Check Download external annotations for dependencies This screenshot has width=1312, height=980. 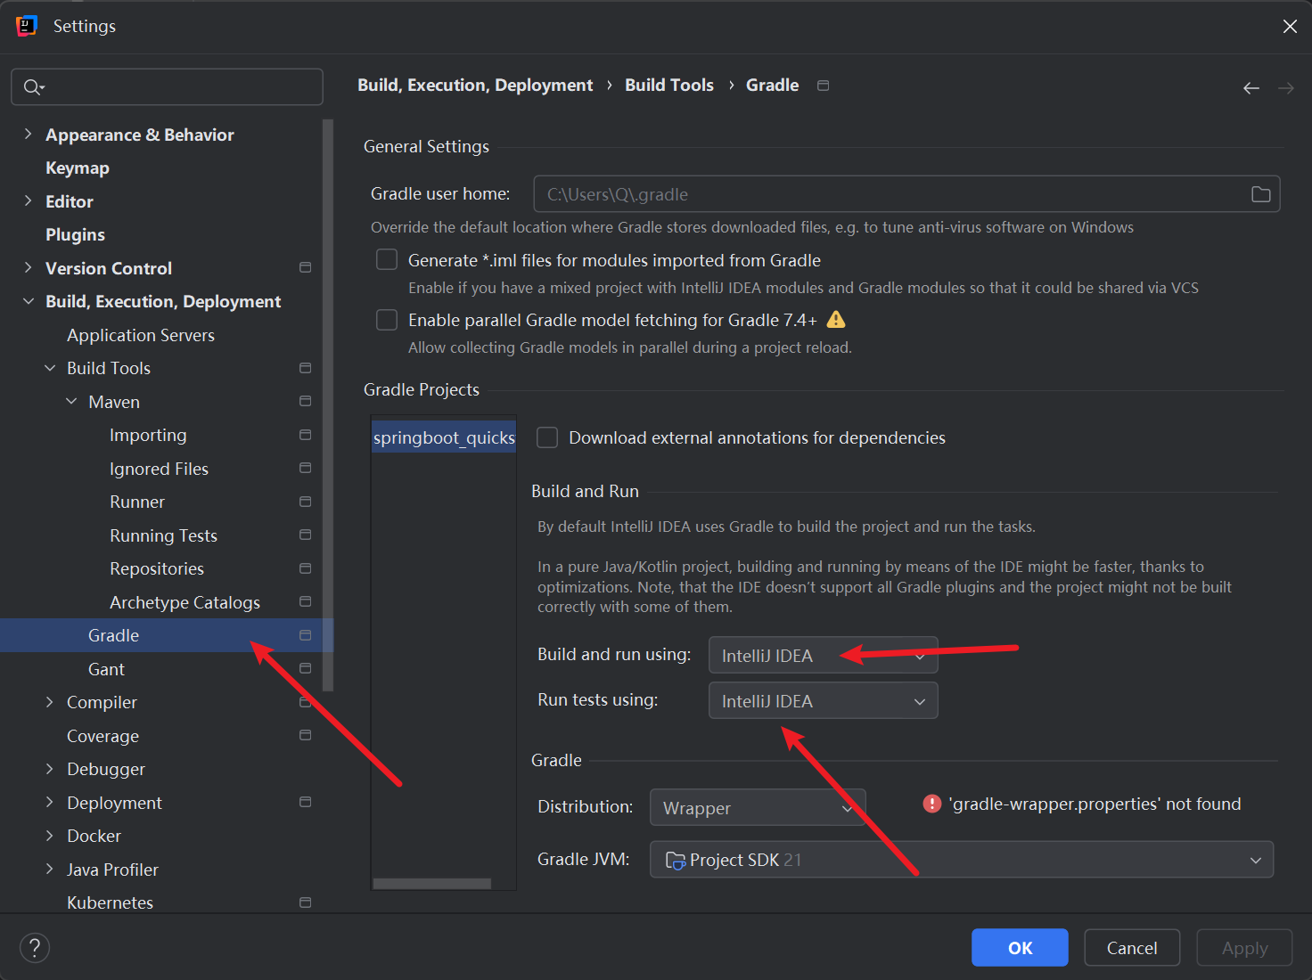pyautogui.click(x=547, y=437)
